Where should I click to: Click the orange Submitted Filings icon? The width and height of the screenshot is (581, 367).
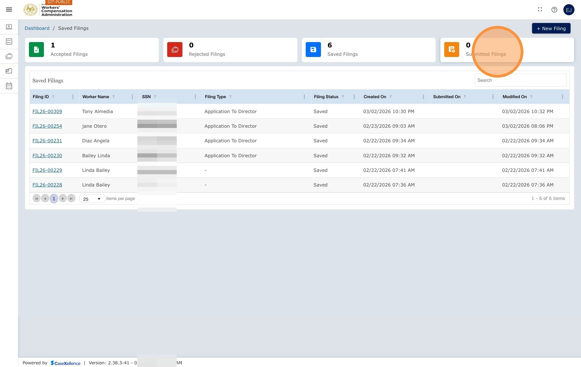coord(452,50)
